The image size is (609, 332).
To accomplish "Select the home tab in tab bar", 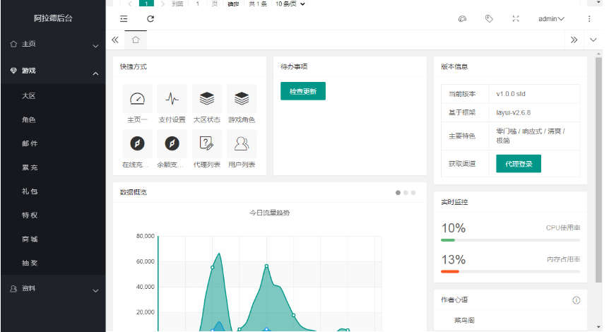I will pos(136,40).
